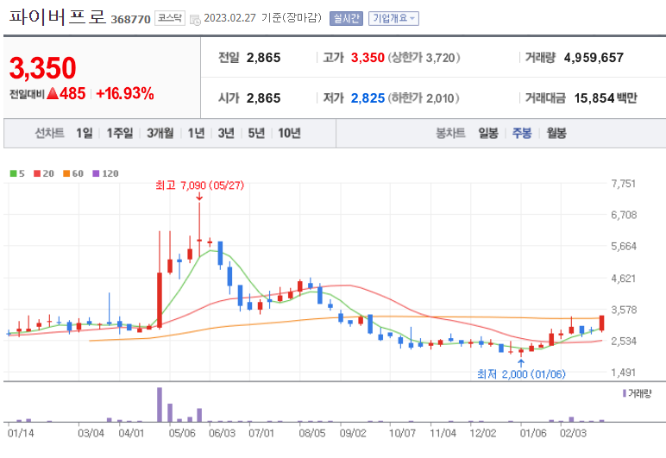Click the 1,491 price axis label

click(x=623, y=373)
